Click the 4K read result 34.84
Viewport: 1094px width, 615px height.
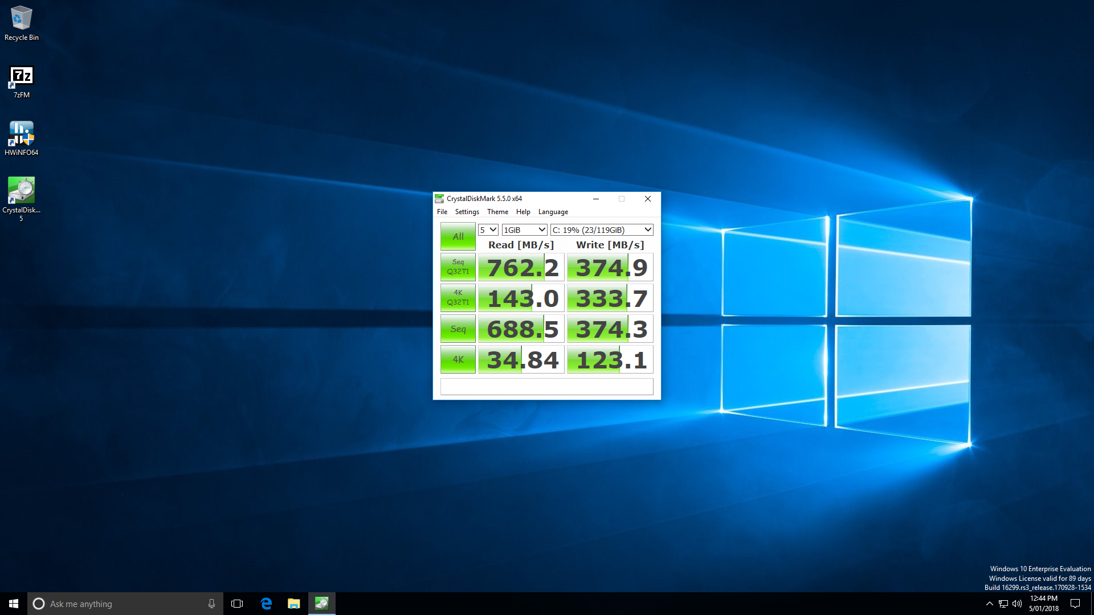521,360
